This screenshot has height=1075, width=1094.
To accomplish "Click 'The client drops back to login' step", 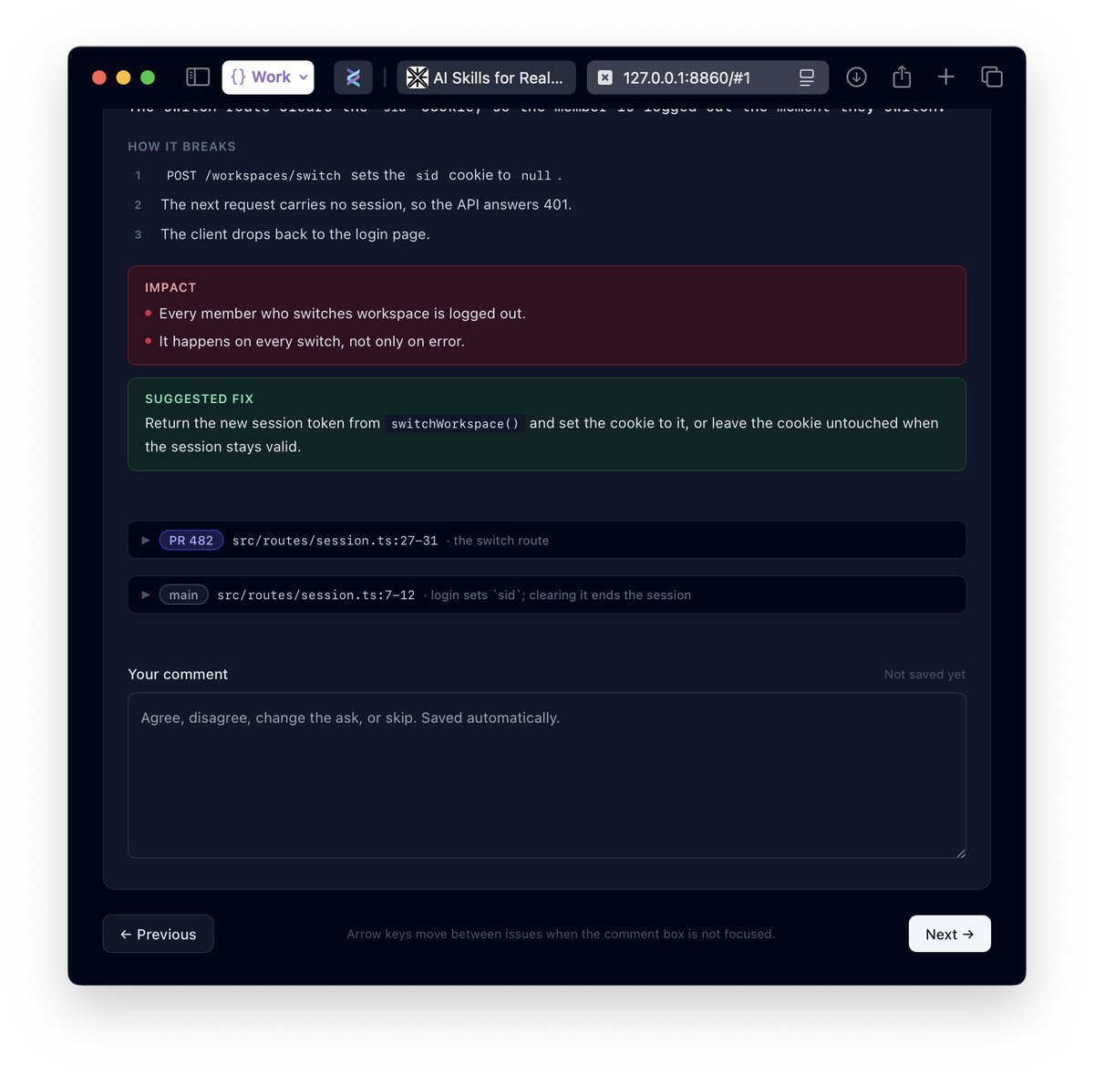I will pyautogui.click(x=295, y=234).
